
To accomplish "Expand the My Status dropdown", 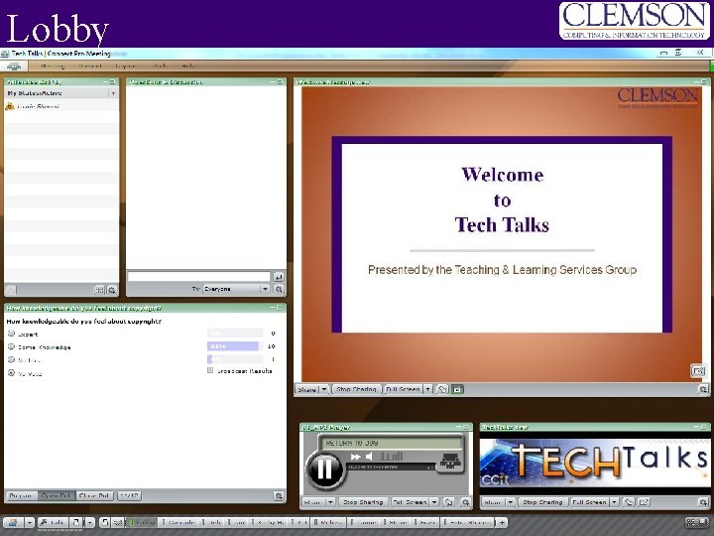I will (x=113, y=93).
